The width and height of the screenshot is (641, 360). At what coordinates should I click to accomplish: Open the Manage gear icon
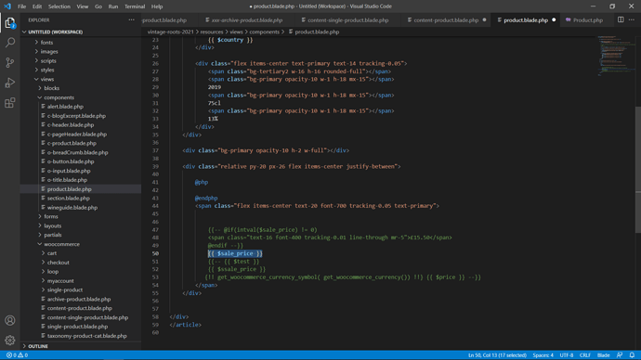click(x=10, y=340)
